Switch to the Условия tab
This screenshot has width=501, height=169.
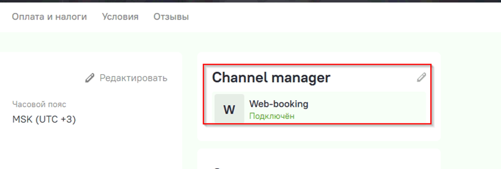pyautogui.click(x=120, y=16)
